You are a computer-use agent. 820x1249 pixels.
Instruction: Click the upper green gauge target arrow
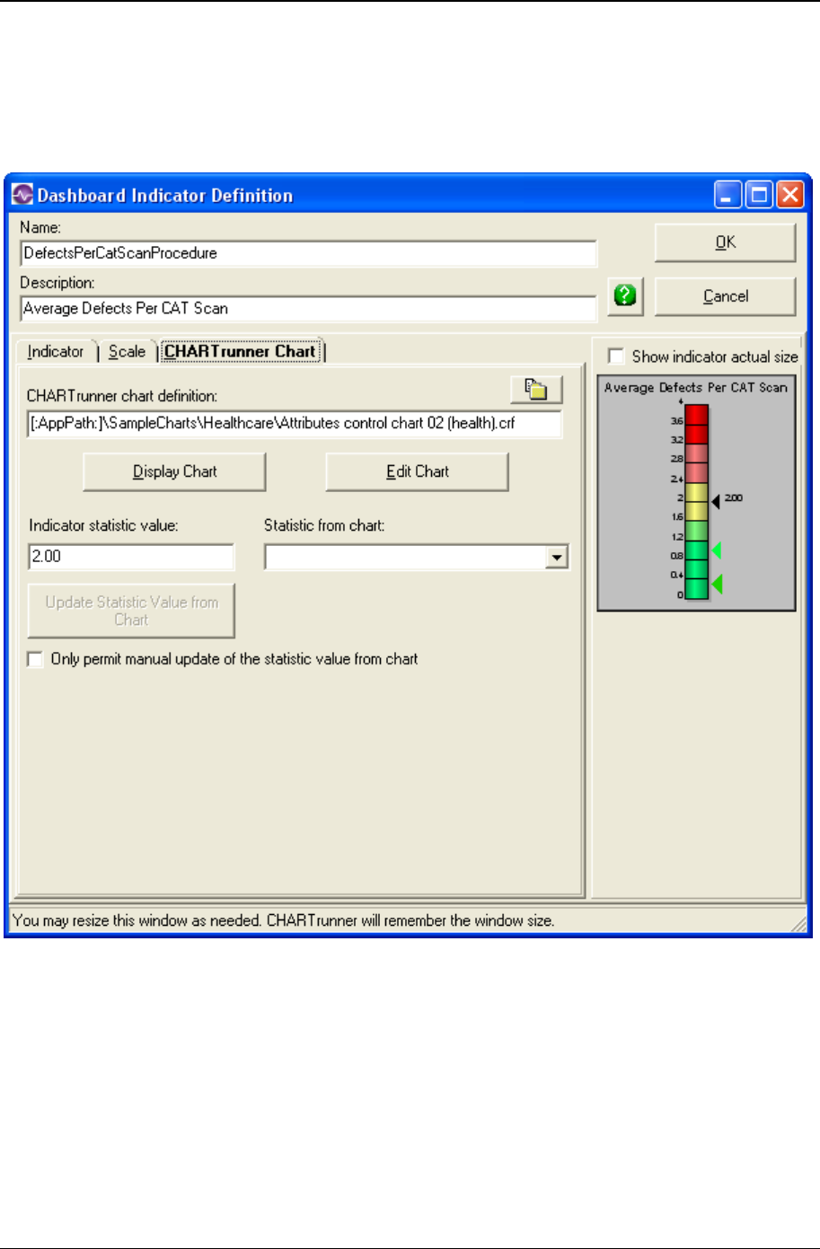click(716, 550)
